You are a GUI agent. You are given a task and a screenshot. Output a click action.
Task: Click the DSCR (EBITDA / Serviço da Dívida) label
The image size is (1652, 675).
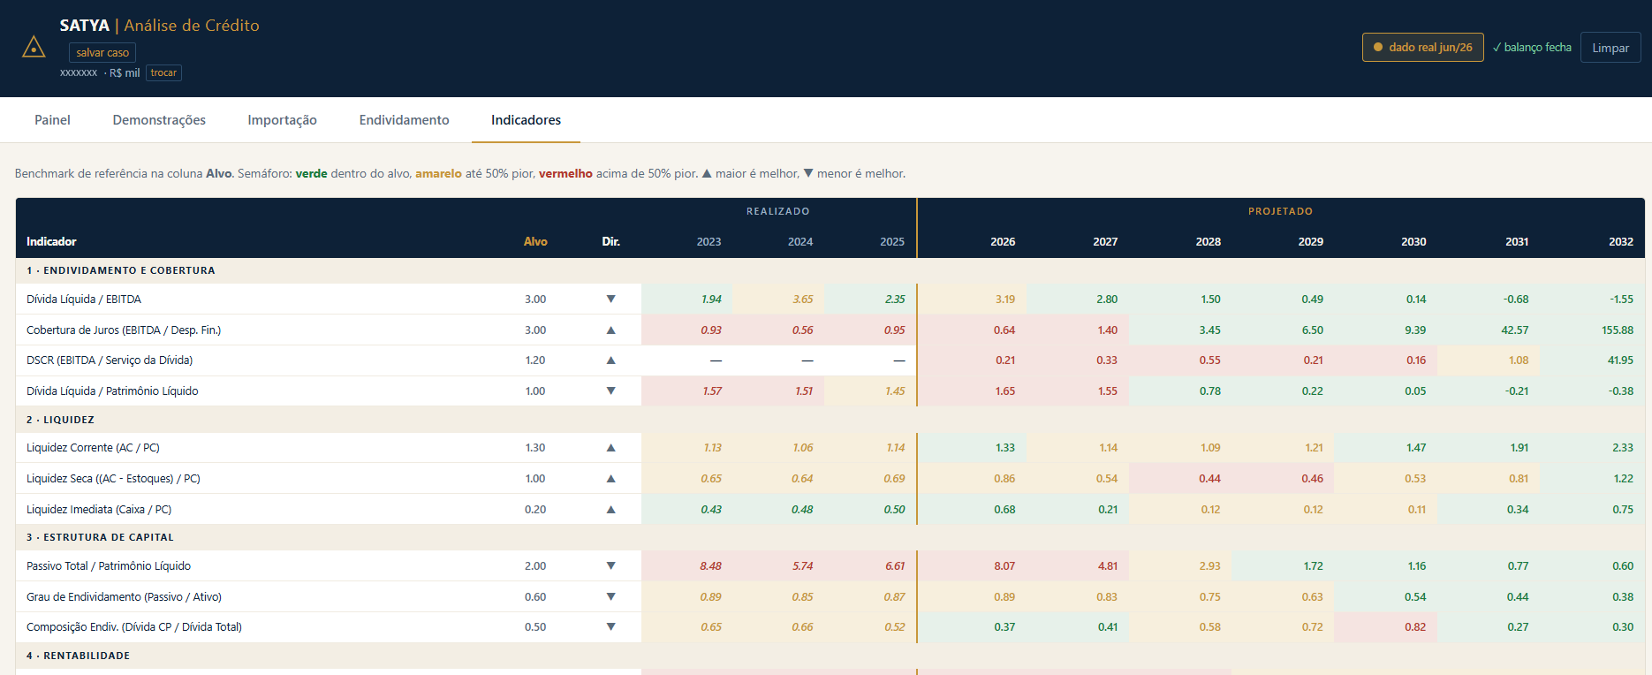pos(110,360)
